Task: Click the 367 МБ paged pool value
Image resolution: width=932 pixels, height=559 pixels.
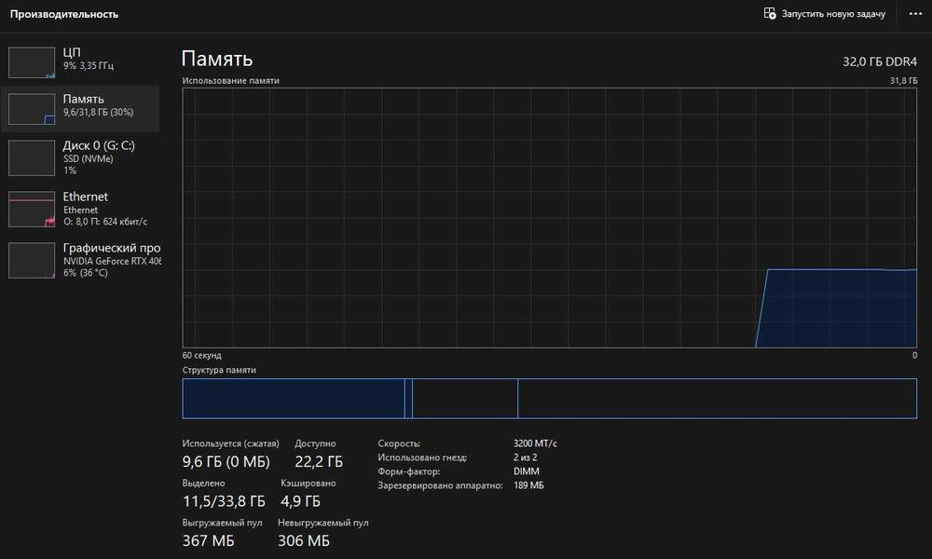Action: tap(208, 540)
